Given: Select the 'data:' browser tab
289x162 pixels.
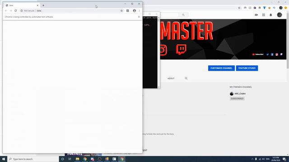Looking at the screenshot, I should pyautogui.click(x=22, y=5).
